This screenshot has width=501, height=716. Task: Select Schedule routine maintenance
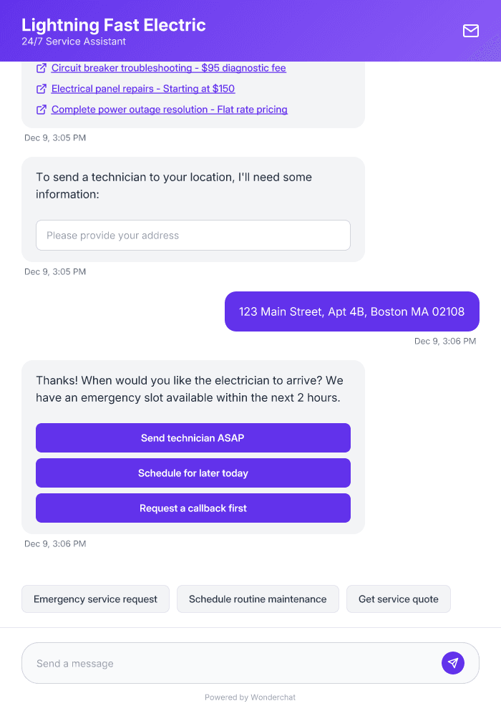258,599
